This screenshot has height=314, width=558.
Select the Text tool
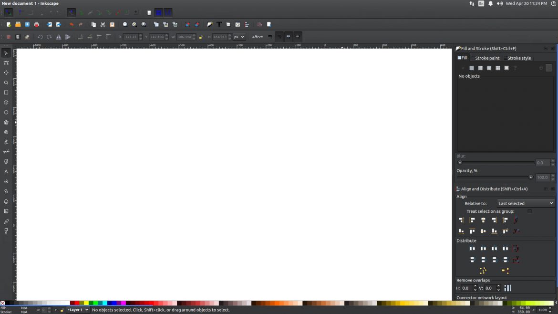click(6, 171)
